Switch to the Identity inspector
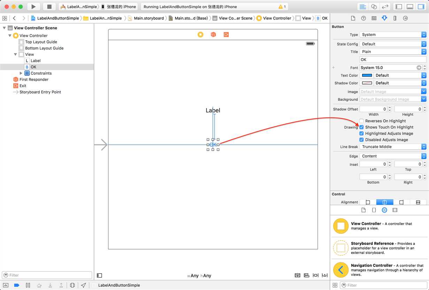The height and width of the screenshot is (290, 429). [374, 18]
